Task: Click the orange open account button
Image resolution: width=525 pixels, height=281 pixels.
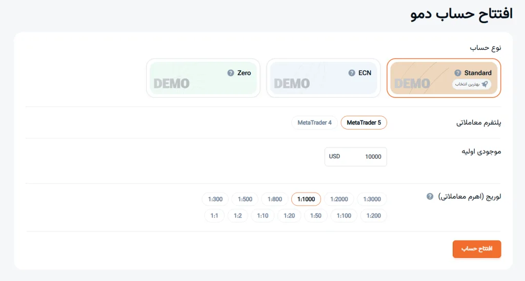Action: (476, 249)
